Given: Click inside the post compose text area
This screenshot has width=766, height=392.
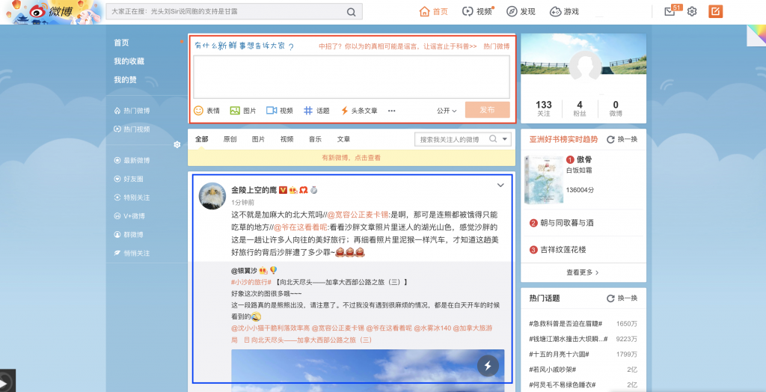Looking at the screenshot, I should coord(352,77).
